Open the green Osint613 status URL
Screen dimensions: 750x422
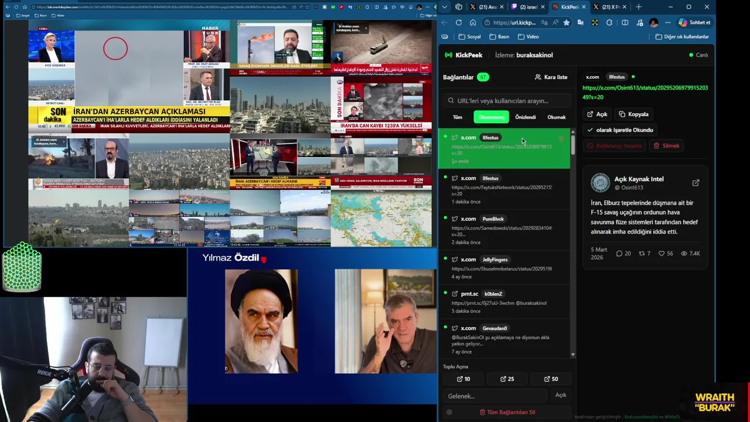(x=645, y=93)
